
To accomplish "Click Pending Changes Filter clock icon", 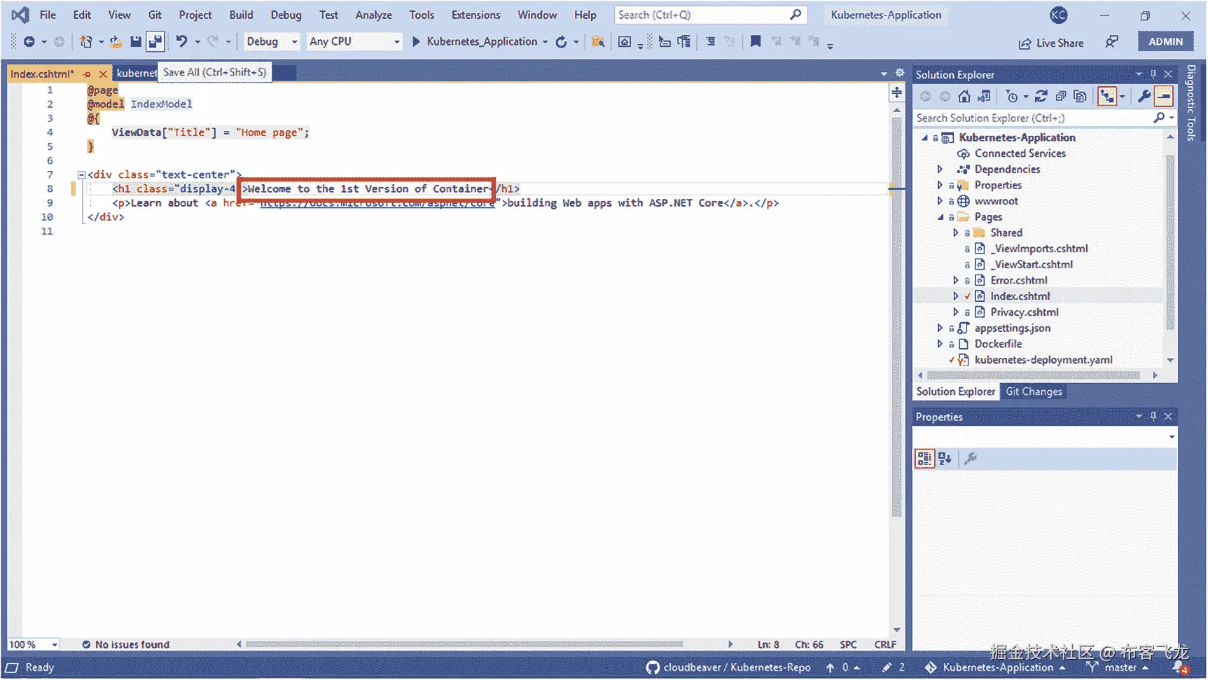I will [1011, 97].
